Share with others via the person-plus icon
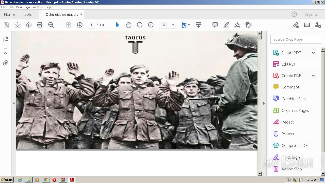The image size is (325, 183). (x=318, y=25)
